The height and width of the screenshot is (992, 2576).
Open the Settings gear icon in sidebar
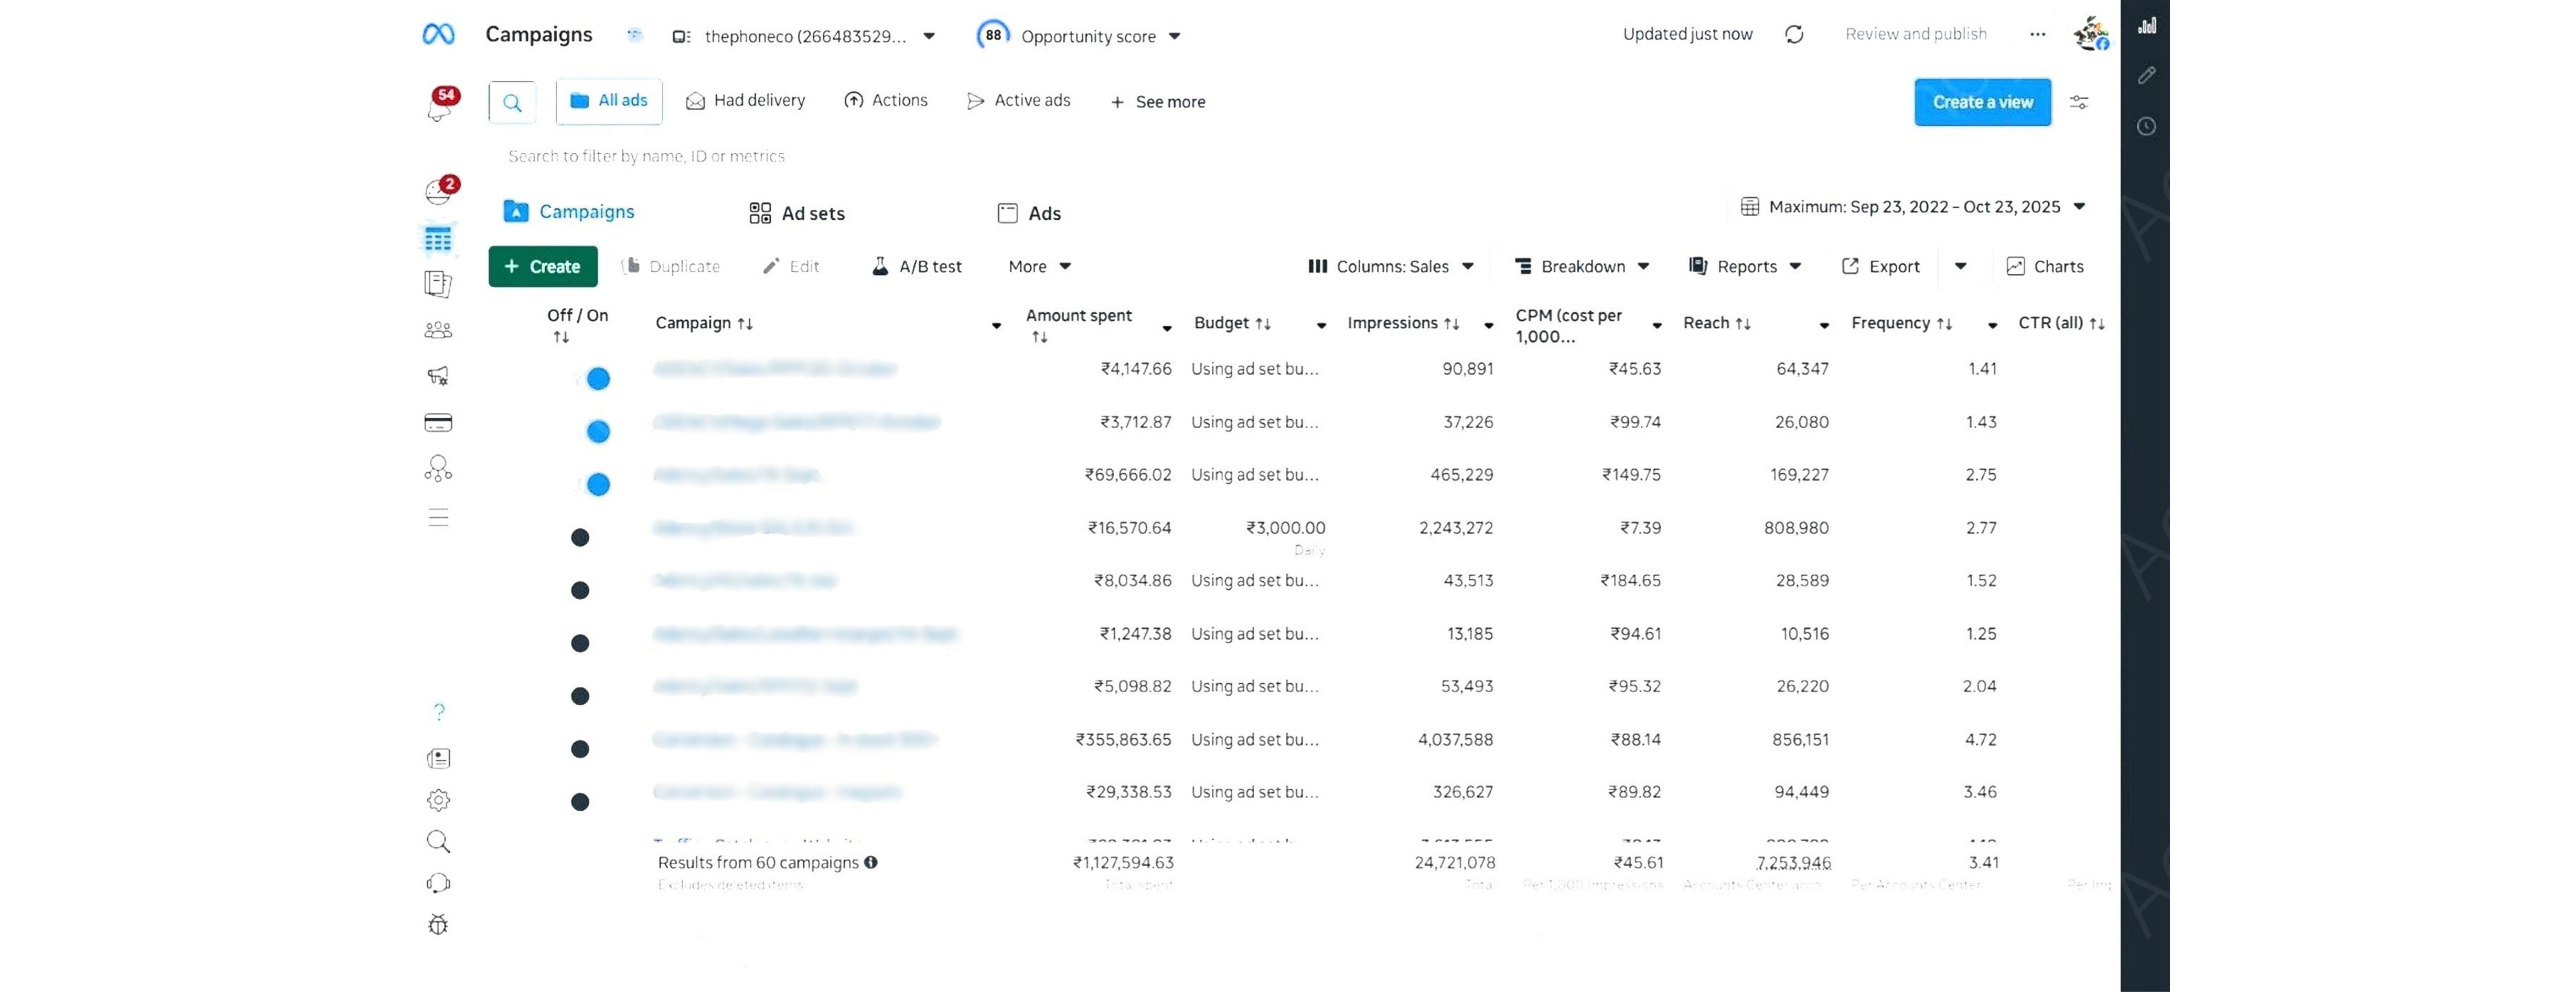(438, 800)
